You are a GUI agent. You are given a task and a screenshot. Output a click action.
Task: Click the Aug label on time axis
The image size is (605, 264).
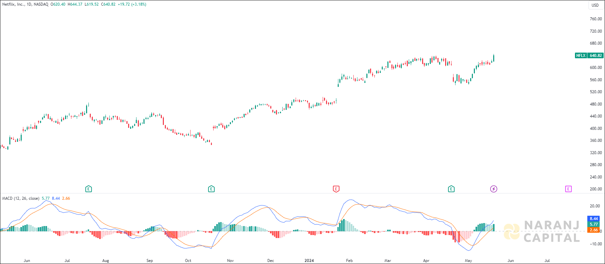click(105, 261)
